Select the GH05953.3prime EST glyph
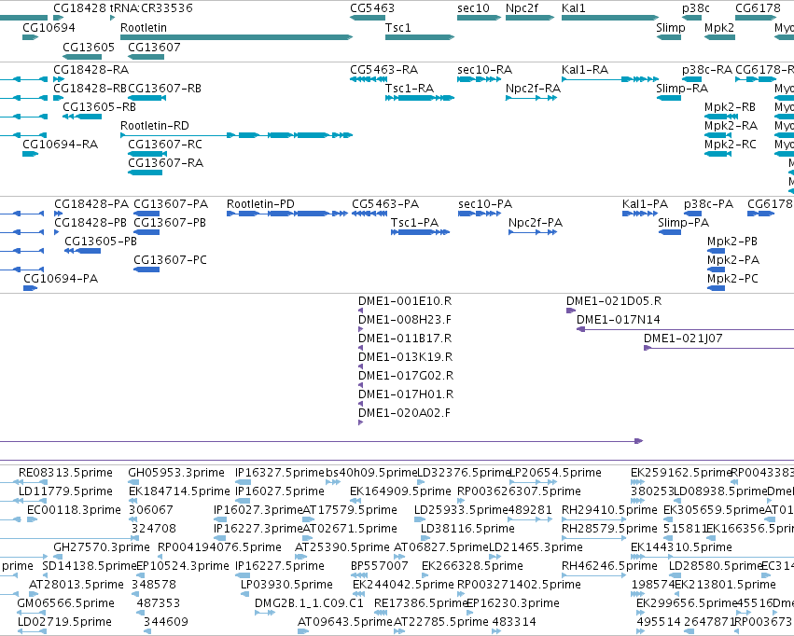 click(x=133, y=482)
